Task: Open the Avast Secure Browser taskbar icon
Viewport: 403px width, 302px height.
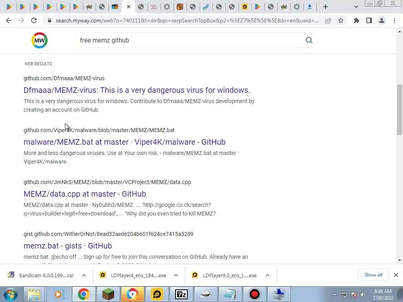Action: (132, 294)
